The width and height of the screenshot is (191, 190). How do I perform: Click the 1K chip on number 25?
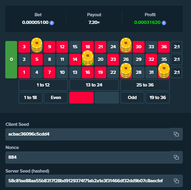point(126,71)
